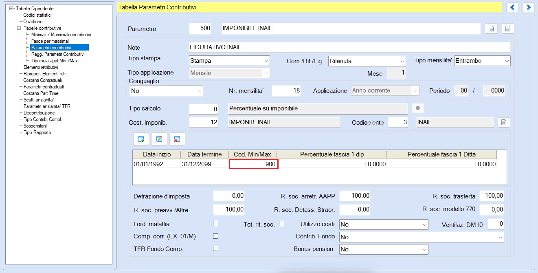Open Conguaglio dropdown

tap(166, 91)
